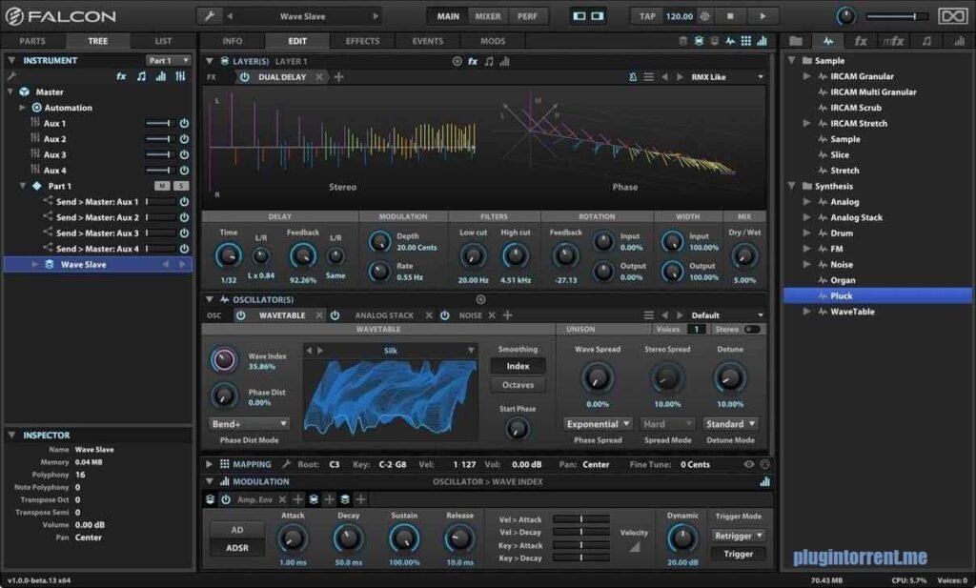Click the master volume knob at top right
Viewport: 976px width, 588px height.
pyautogui.click(x=845, y=16)
